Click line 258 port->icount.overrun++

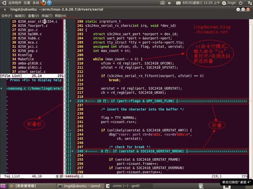(x=139, y=172)
